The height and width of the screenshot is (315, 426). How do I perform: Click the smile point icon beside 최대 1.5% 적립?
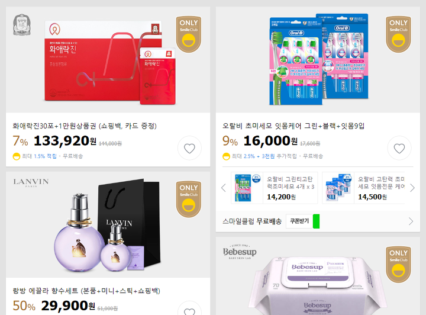pyautogui.click(x=17, y=156)
